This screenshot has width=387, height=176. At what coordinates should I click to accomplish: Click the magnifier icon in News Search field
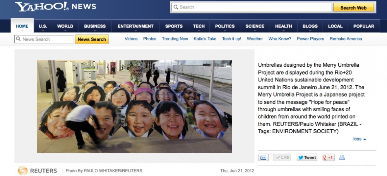[18, 39]
